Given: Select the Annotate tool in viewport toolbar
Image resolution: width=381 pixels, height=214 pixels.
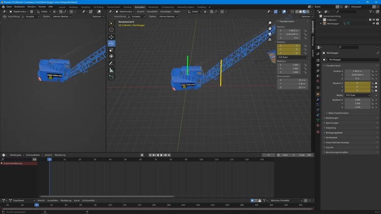Looking at the screenshot, I should point(112,63).
